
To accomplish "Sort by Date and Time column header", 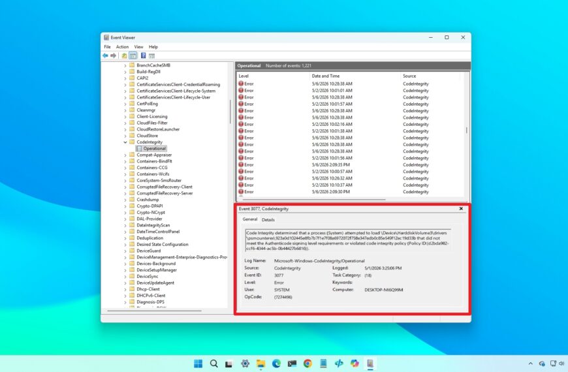I will point(355,76).
